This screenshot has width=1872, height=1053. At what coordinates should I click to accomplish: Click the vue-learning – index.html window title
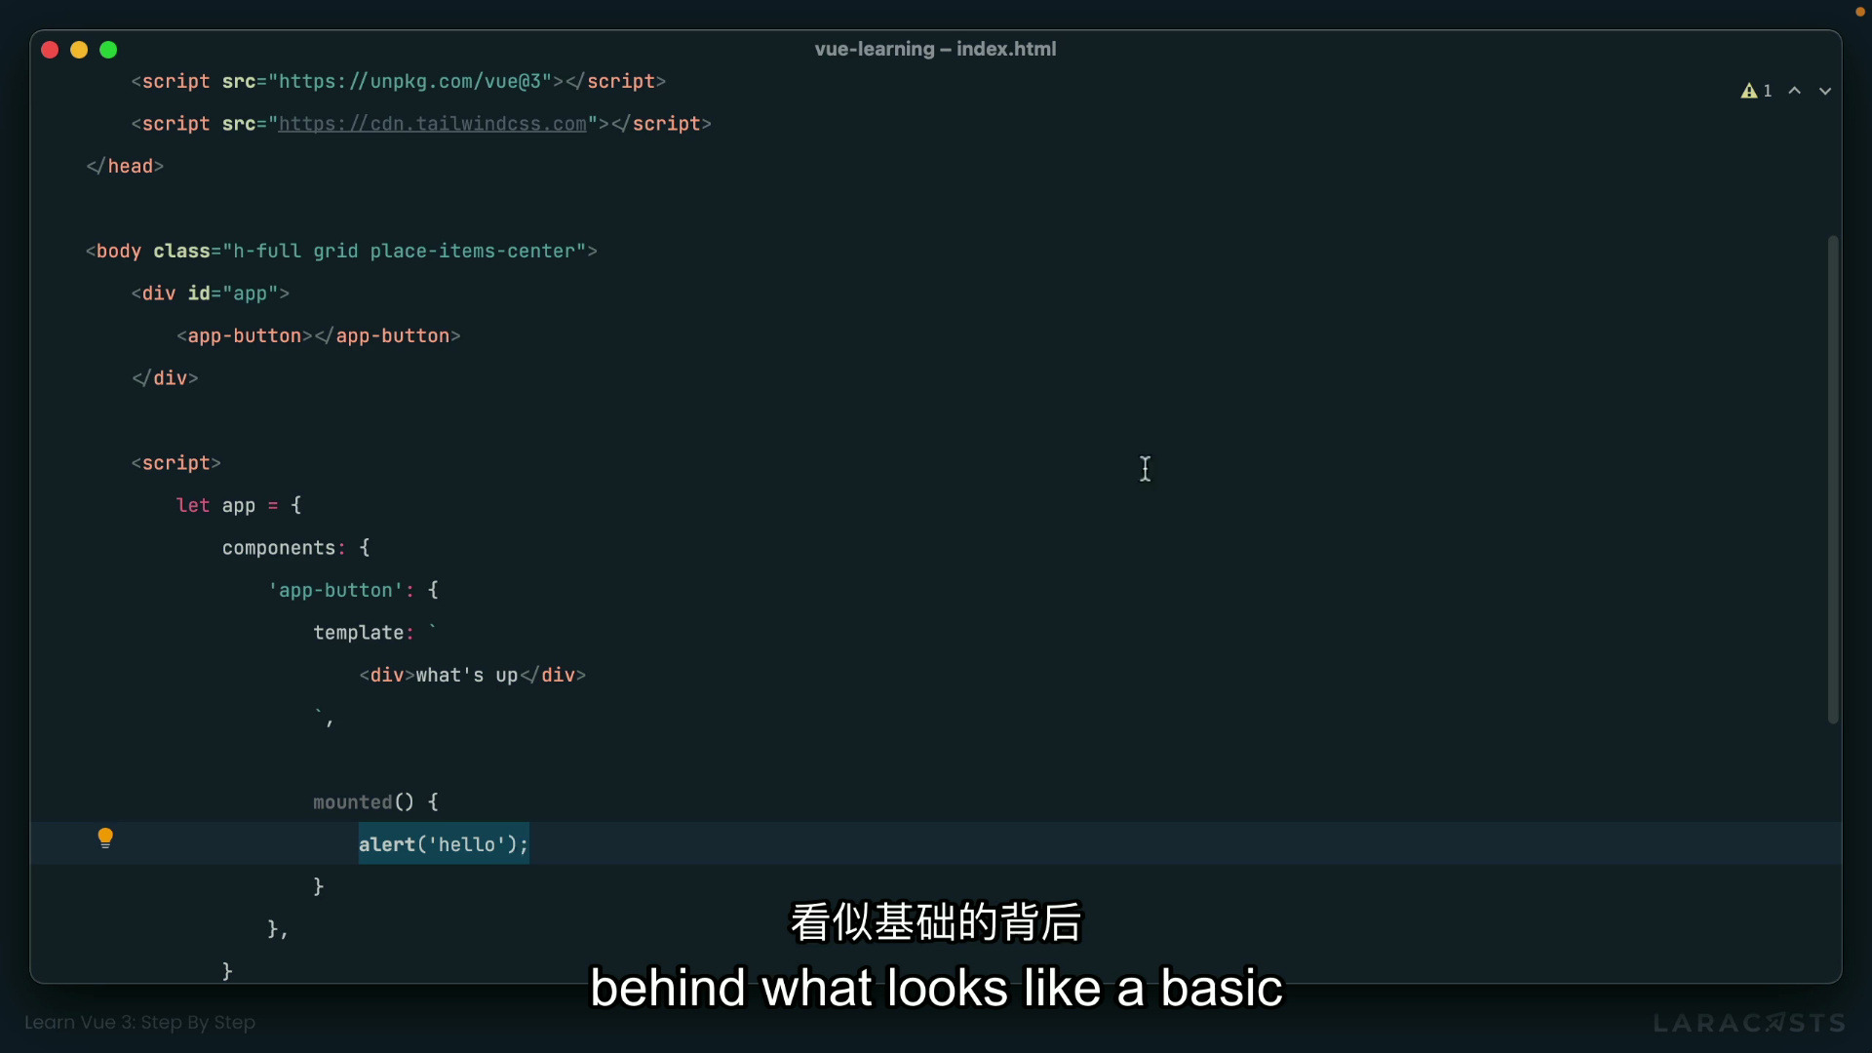tap(935, 49)
